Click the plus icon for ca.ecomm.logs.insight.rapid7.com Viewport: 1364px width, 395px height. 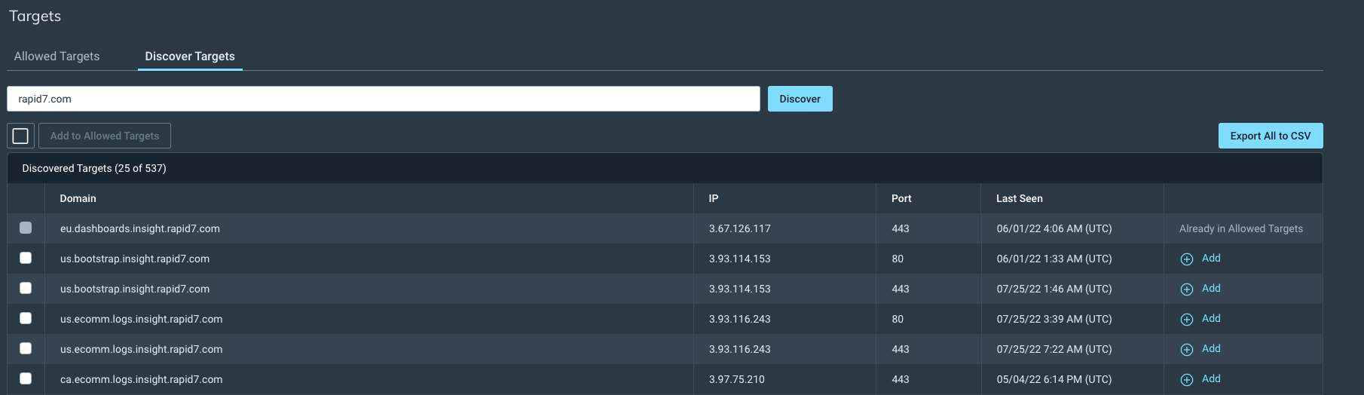pyautogui.click(x=1186, y=380)
